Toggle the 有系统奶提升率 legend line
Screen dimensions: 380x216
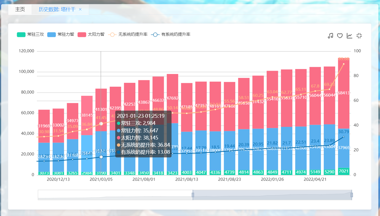point(170,34)
